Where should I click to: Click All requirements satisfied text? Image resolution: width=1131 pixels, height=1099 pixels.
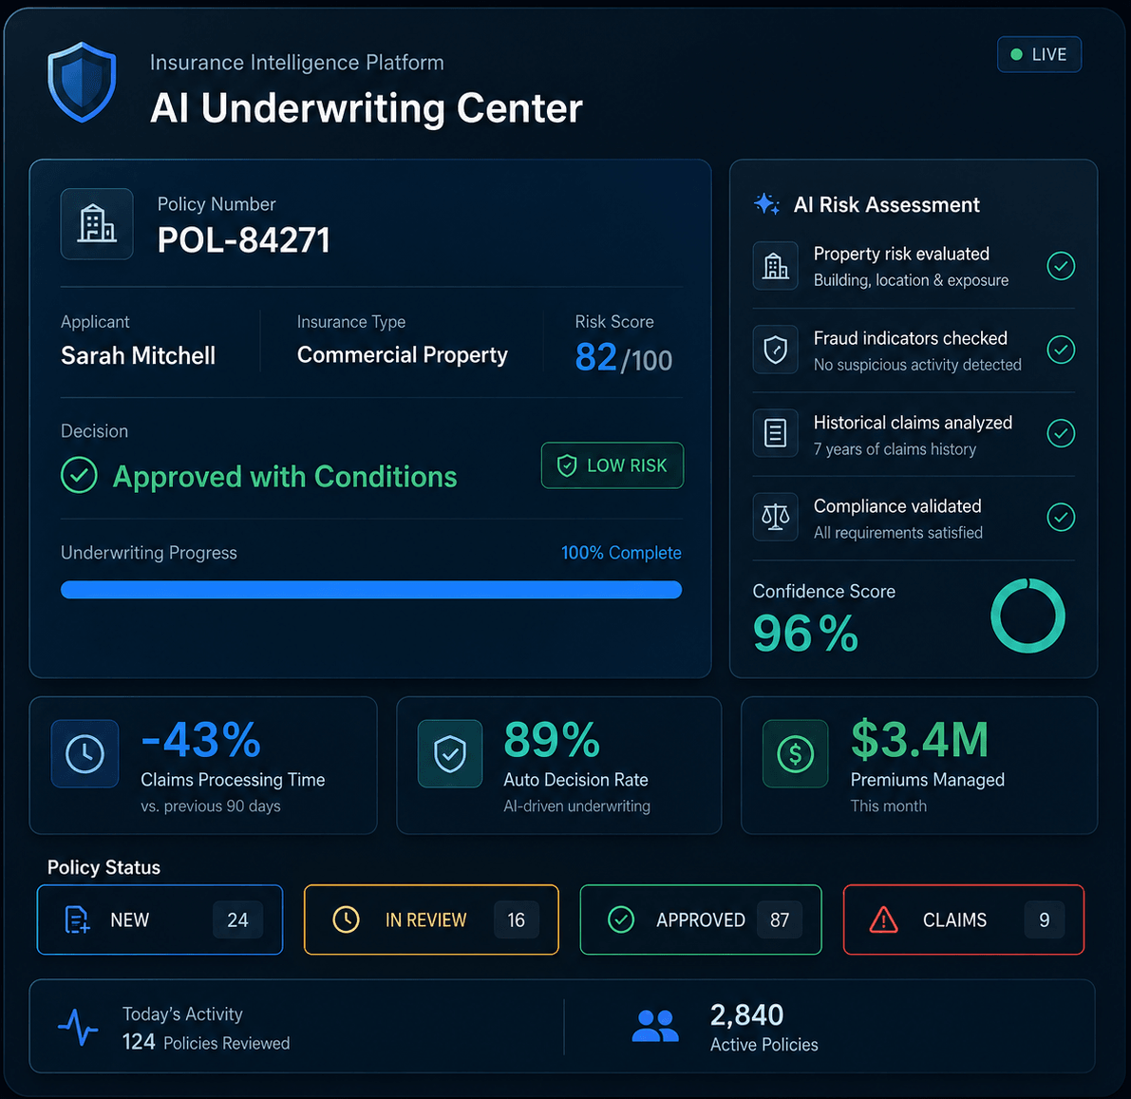pos(898,533)
